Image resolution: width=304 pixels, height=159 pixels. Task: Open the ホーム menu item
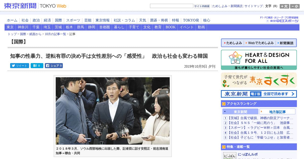12,20
